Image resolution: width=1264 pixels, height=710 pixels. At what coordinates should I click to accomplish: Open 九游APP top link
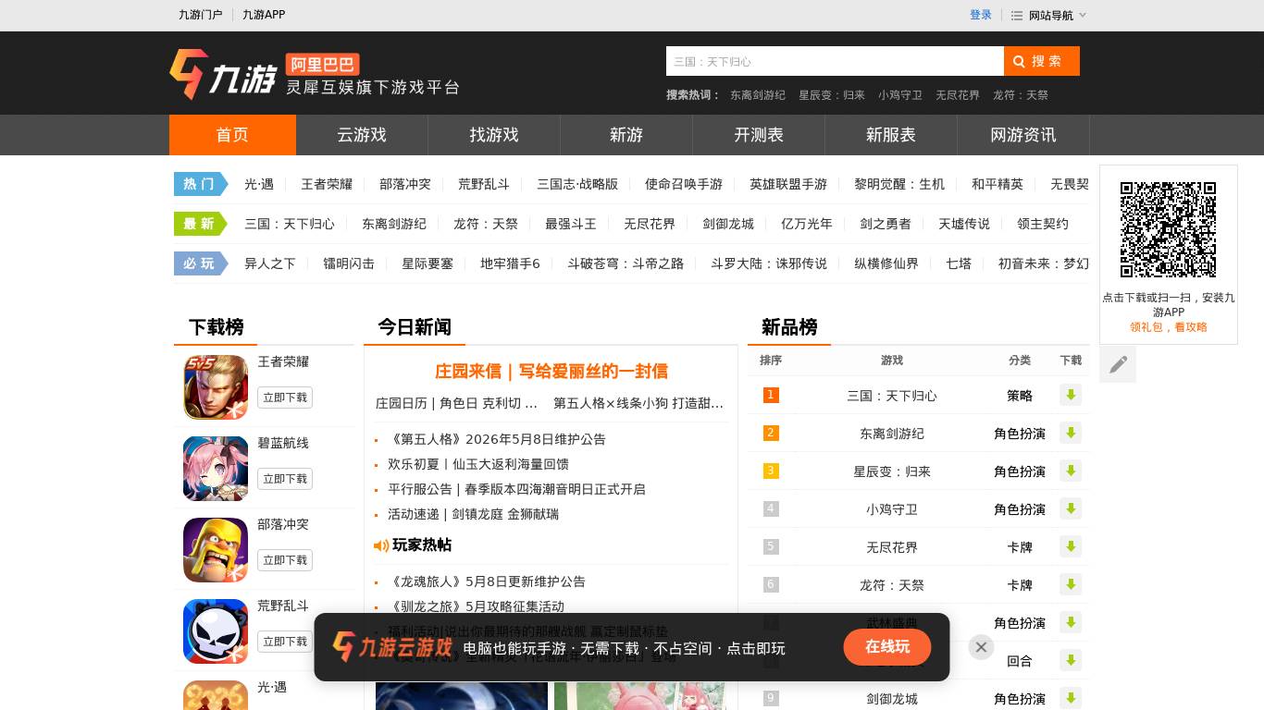tap(264, 15)
